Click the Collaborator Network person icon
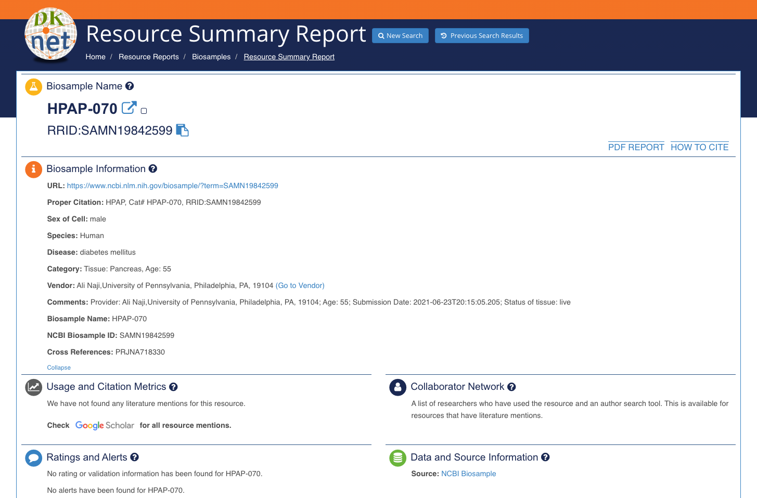757x498 pixels. tap(397, 387)
